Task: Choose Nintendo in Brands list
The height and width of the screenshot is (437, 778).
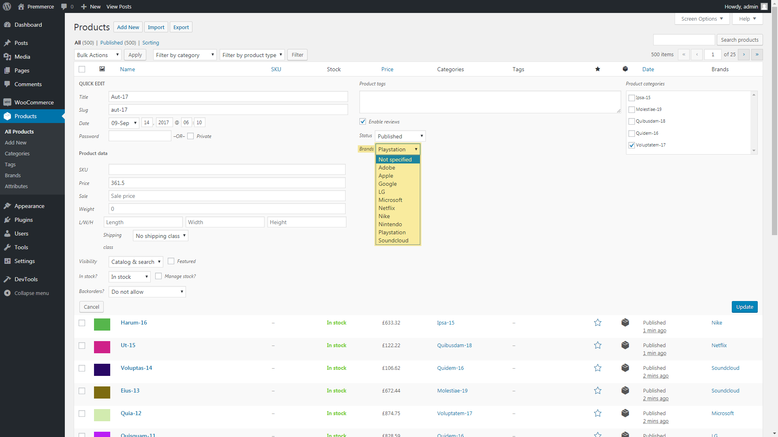Action: tap(398, 224)
